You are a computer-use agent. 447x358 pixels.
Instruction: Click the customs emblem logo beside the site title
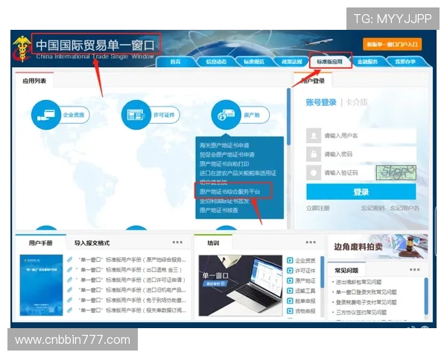click(x=22, y=49)
